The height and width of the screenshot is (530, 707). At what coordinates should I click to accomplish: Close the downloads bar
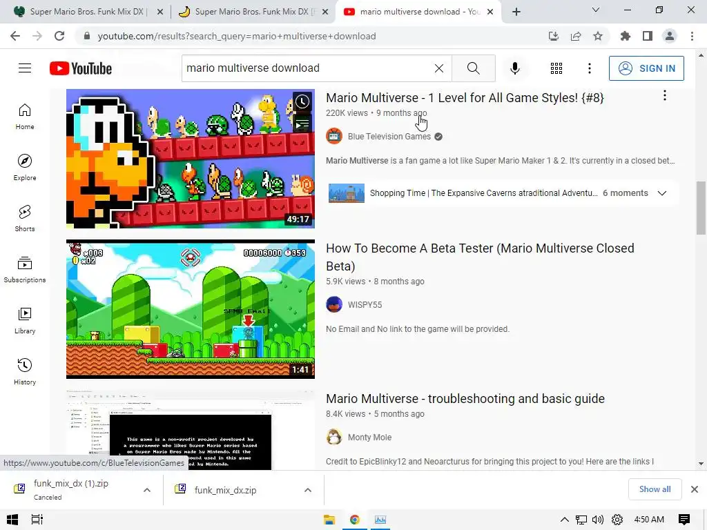point(695,489)
